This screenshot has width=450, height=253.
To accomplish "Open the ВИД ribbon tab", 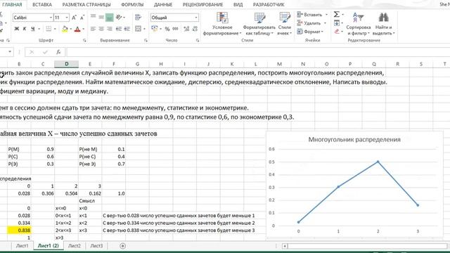I will coord(238,5).
